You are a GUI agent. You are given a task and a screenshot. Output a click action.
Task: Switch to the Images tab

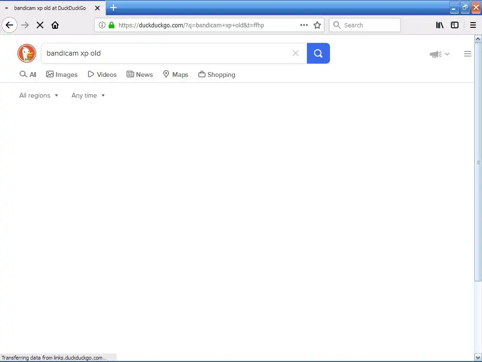coord(62,74)
